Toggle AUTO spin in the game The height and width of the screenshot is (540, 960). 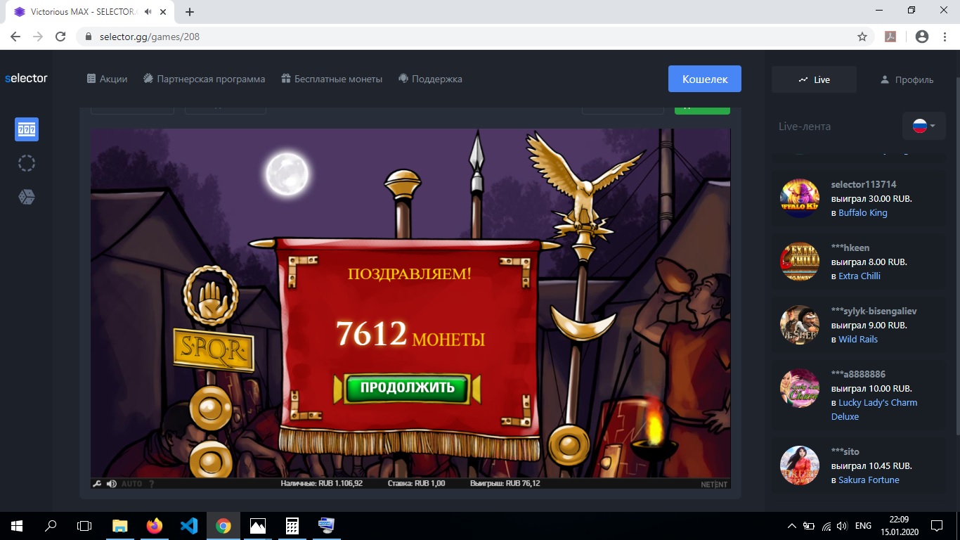[131, 484]
